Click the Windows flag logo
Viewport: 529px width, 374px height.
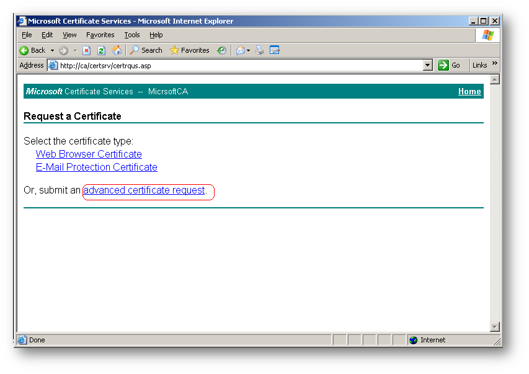coord(488,35)
